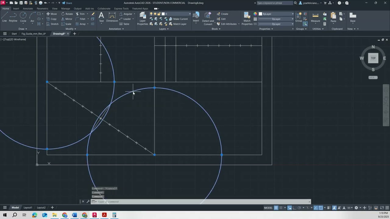Open Match Properties tool
The width and height of the screenshot is (390, 219).
(x=247, y=18)
